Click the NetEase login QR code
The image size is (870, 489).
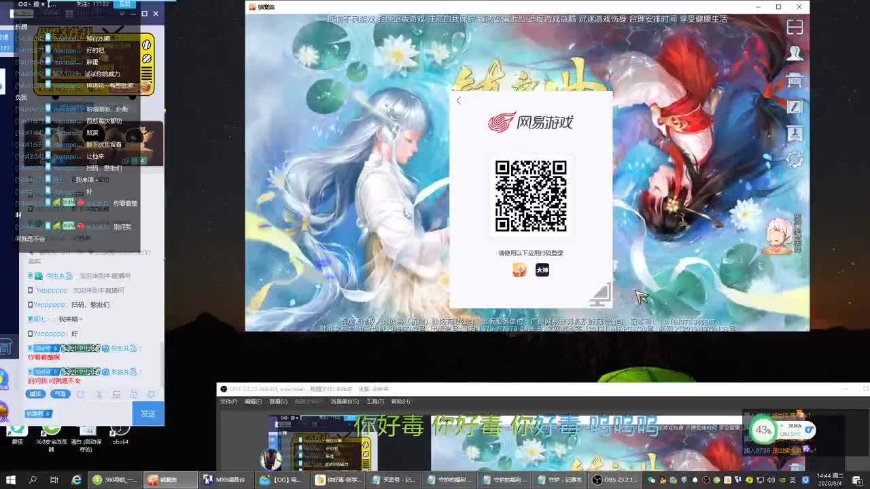click(x=531, y=196)
